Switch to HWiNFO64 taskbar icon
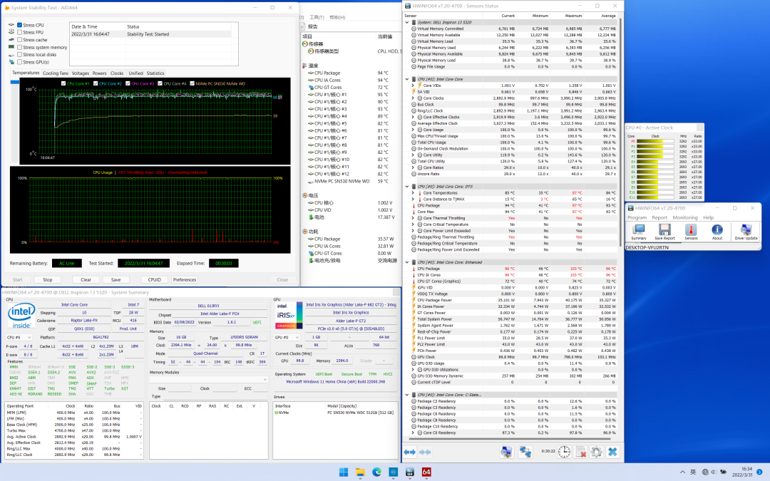The height and width of the screenshot is (481, 770). [x=409, y=472]
